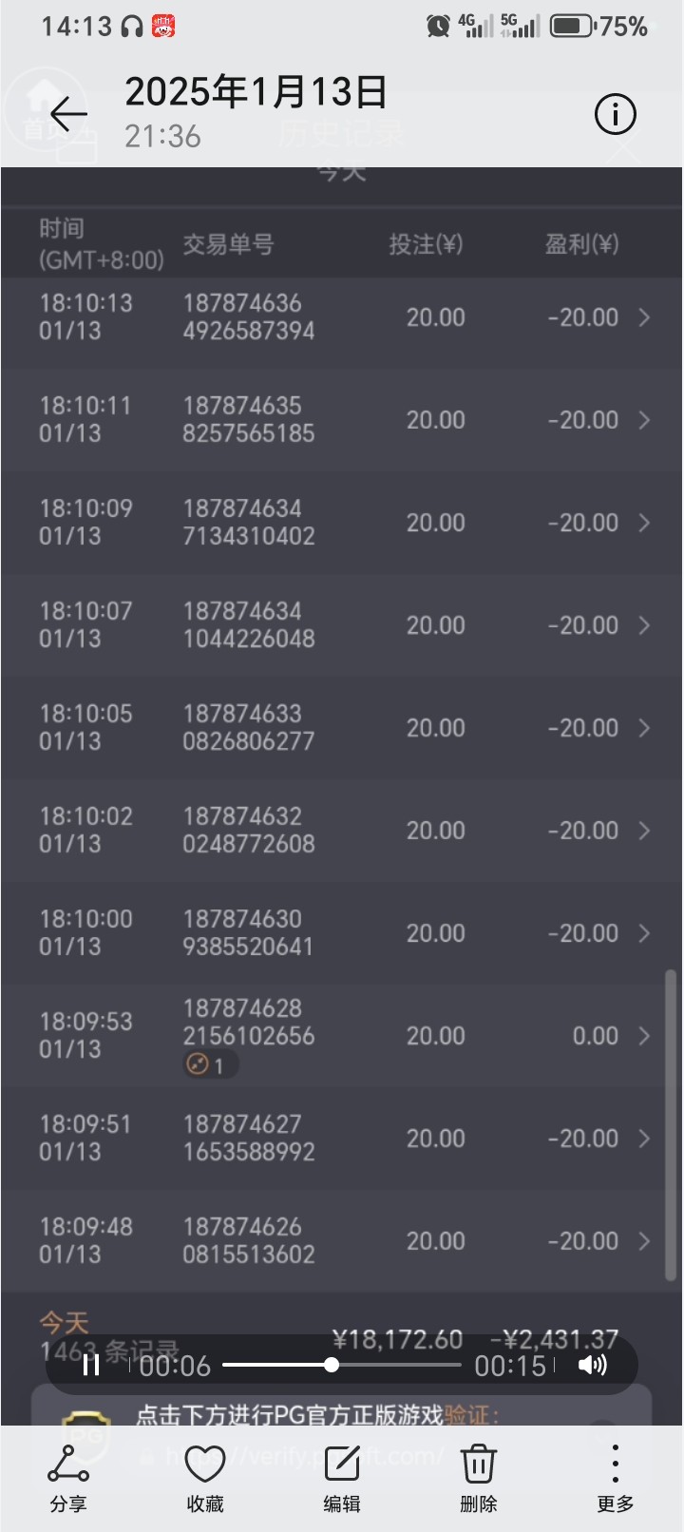The image size is (684, 1532).
Task: Open the Edit (编辑) icon
Action: pos(342,1477)
